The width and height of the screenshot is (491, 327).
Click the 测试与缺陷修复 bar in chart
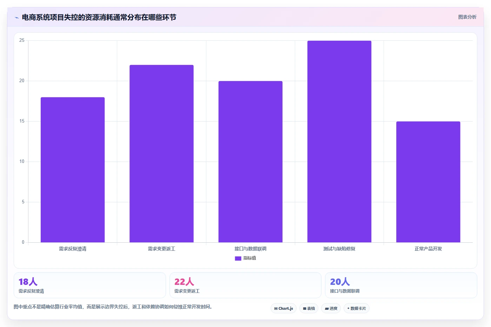tap(339, 142)
